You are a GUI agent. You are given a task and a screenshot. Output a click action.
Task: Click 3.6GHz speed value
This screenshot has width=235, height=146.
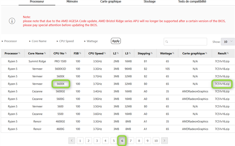pos(98,114)
